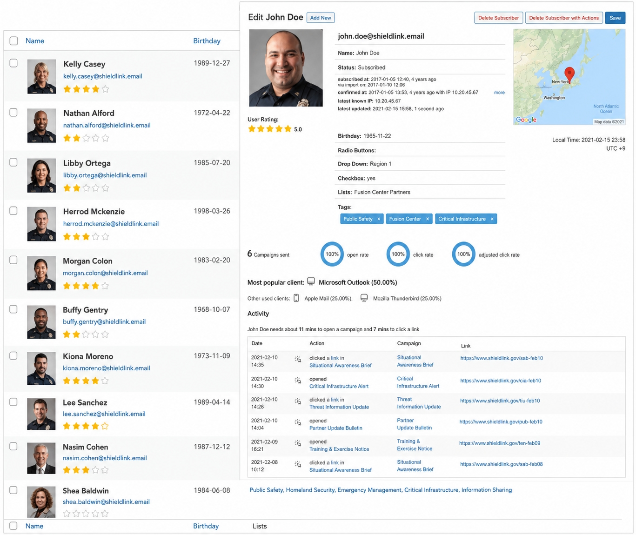Remove the Fusion Center tag
The width and height of the screenshot is (636, 535).
pos(428,219)
